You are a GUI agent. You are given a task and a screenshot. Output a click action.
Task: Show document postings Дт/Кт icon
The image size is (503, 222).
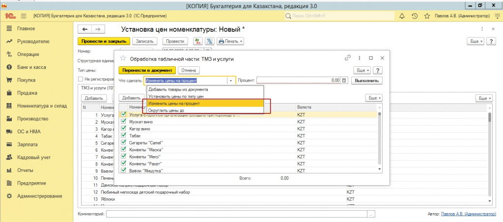pyautogui.click(x=198, y=41)
